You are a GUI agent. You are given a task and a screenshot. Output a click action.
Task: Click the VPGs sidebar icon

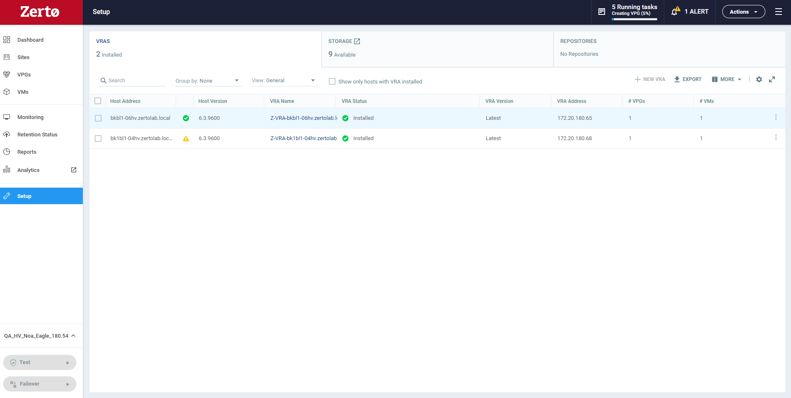click(x=7, y=74)
